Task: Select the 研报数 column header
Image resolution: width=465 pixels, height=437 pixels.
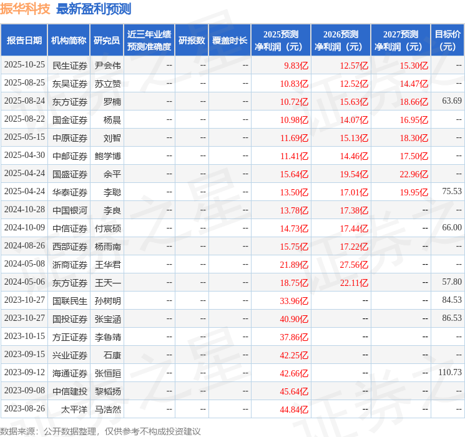Action: [192, 41]
